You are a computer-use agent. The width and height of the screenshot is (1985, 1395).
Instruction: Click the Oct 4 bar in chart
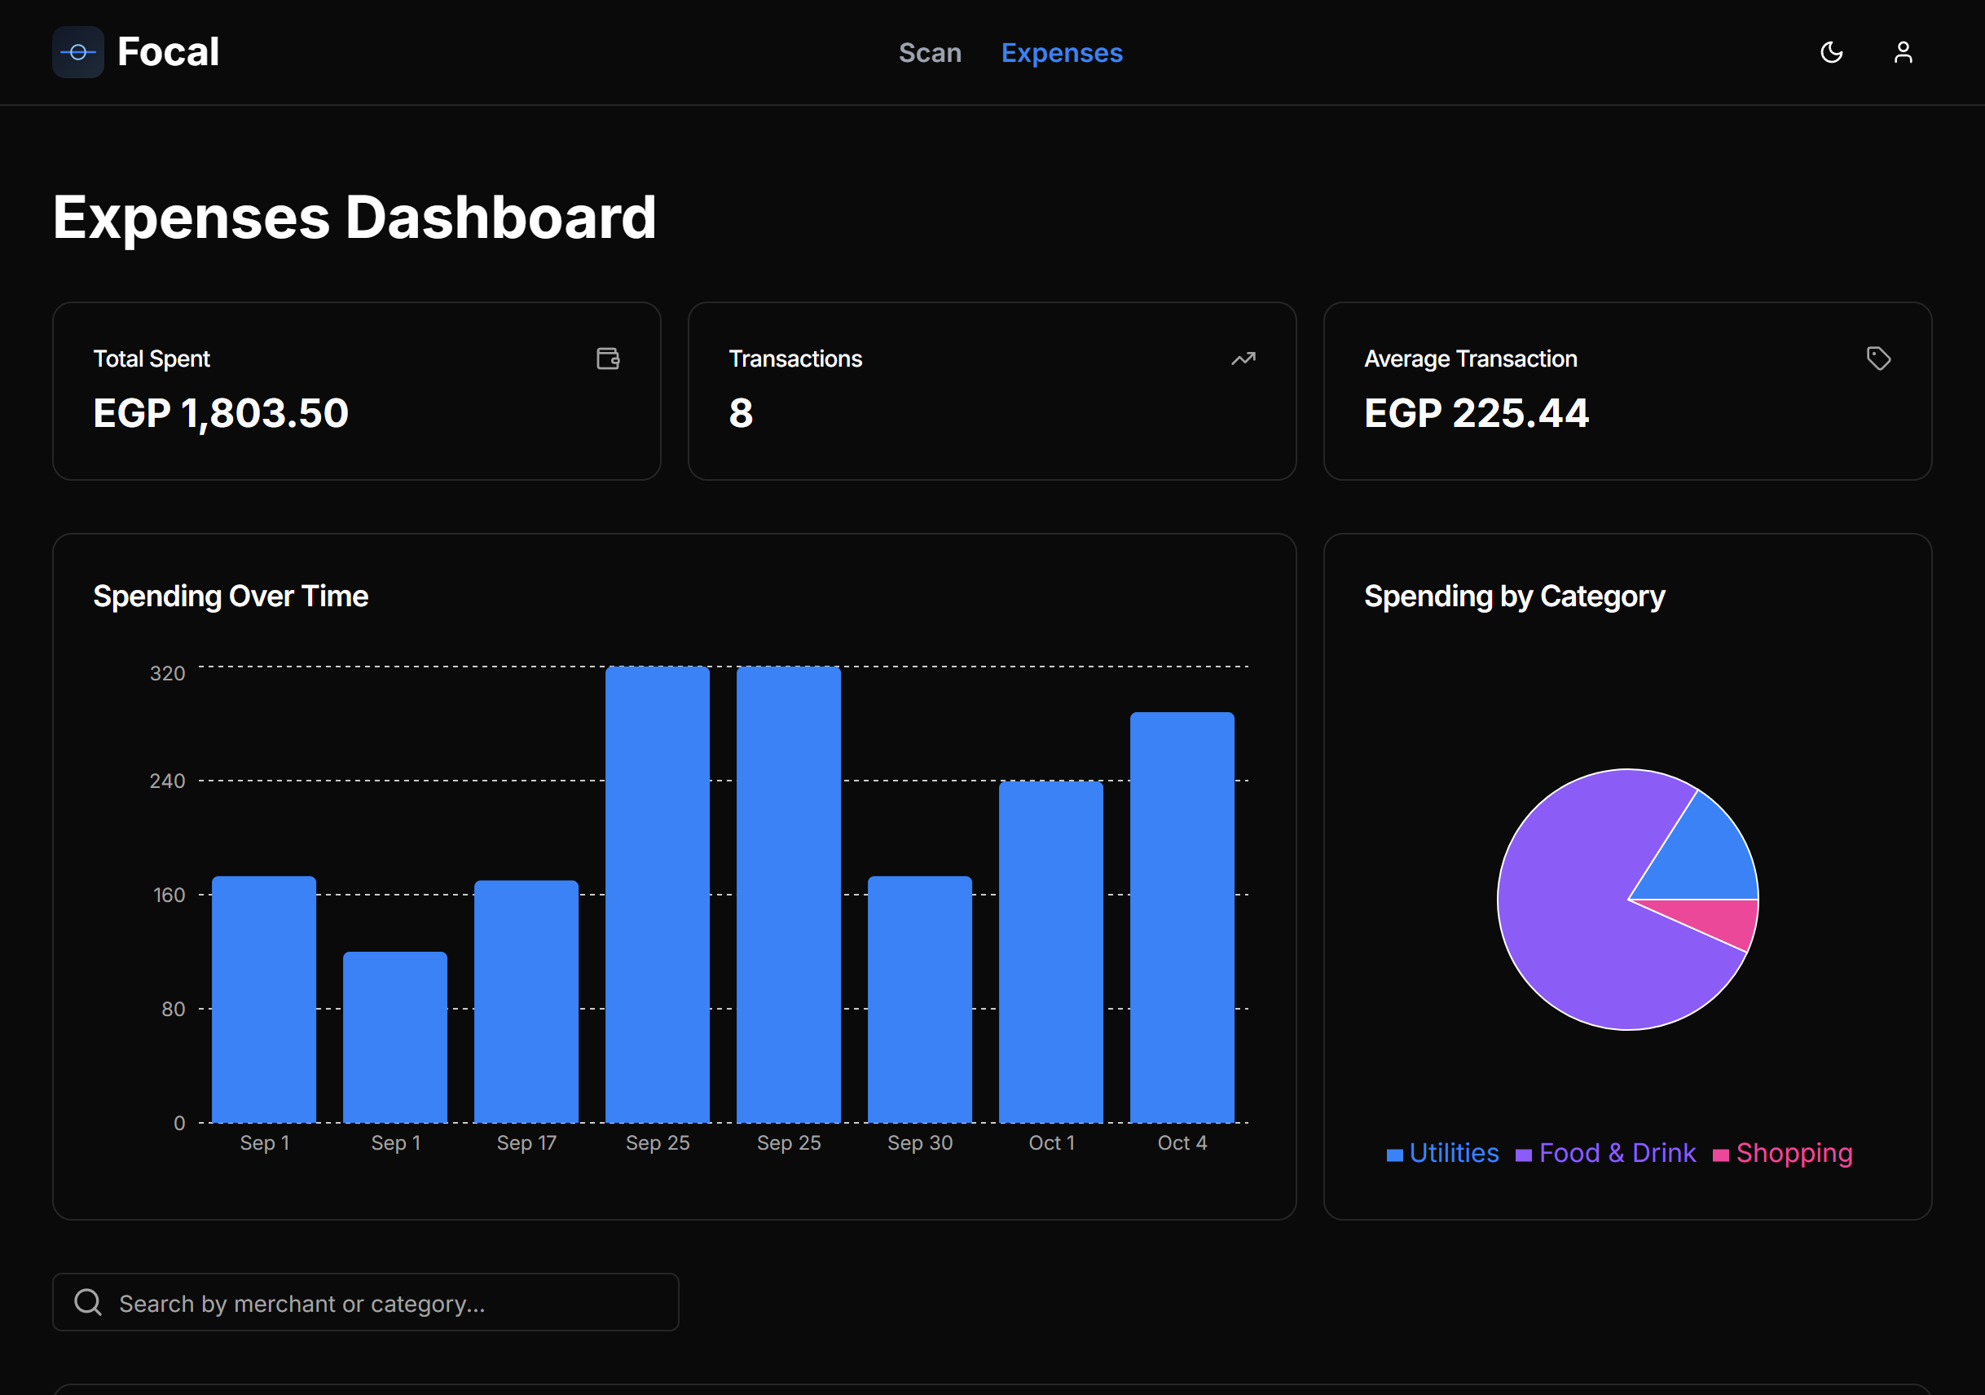click(x=1182, y=917)
